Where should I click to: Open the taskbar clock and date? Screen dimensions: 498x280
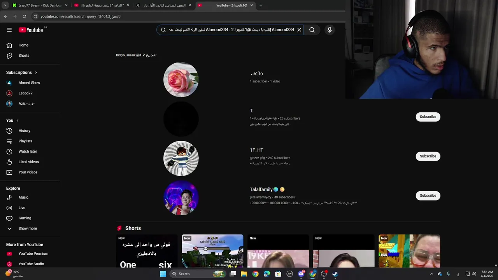pos(487,274)
